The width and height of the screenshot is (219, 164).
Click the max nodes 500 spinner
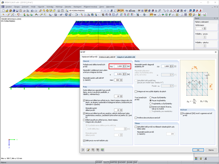coord(121,80)
